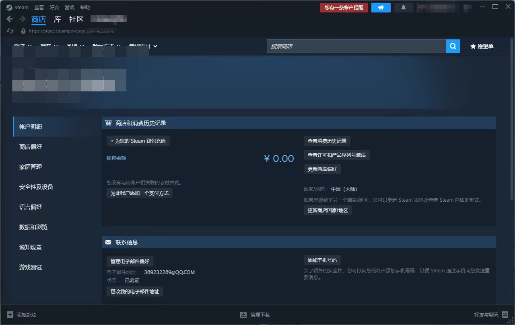515x325 pixels.
Task: Reload the page with refresh icon
Action: [10, 31]
